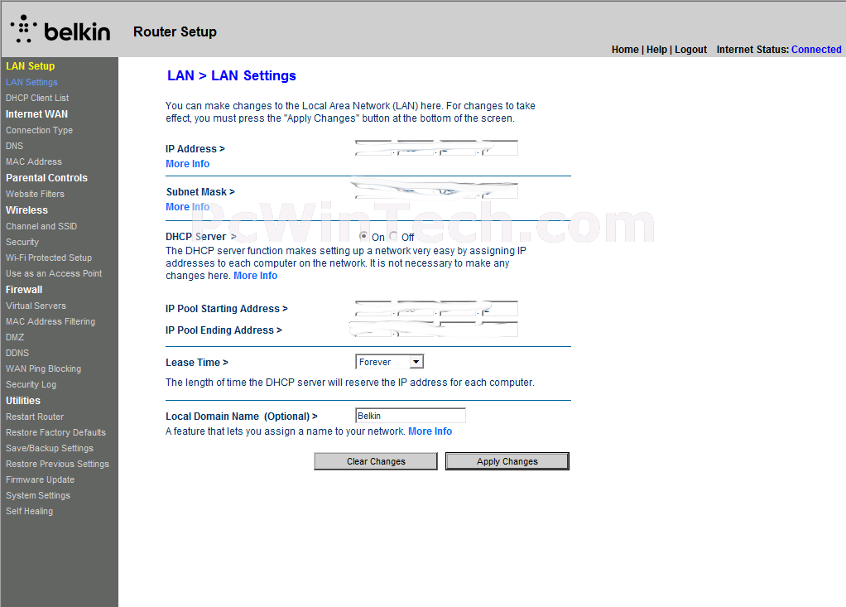Viewport: 846px width, 607px height.
Task: Click the Firewall sidebar heading
Action: coord(24,290)
